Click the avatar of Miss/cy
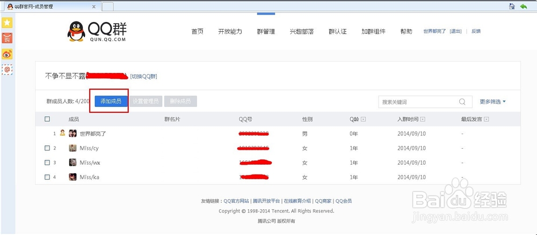The image size is (537, 235). pyautogui.click(x=72, y=148)
